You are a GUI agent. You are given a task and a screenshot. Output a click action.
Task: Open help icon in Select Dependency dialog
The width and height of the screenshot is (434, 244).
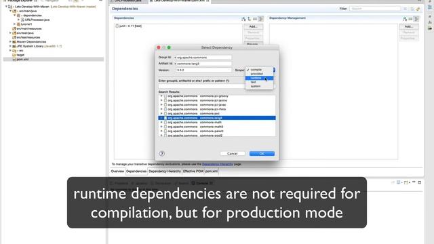point(162,154)
